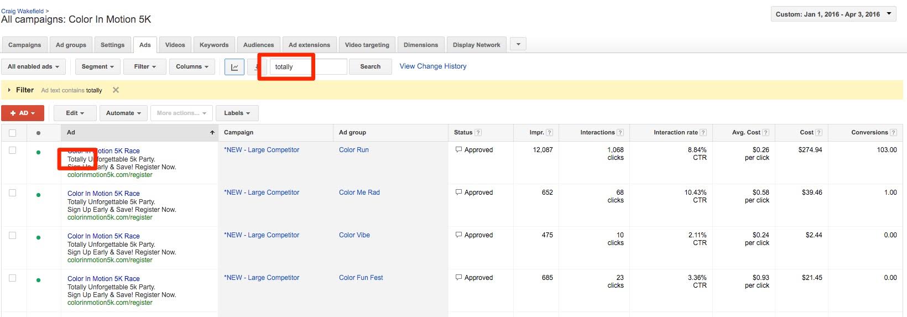
Task: Open campaign link in Color Me Rad row
Action: point(262,193)
